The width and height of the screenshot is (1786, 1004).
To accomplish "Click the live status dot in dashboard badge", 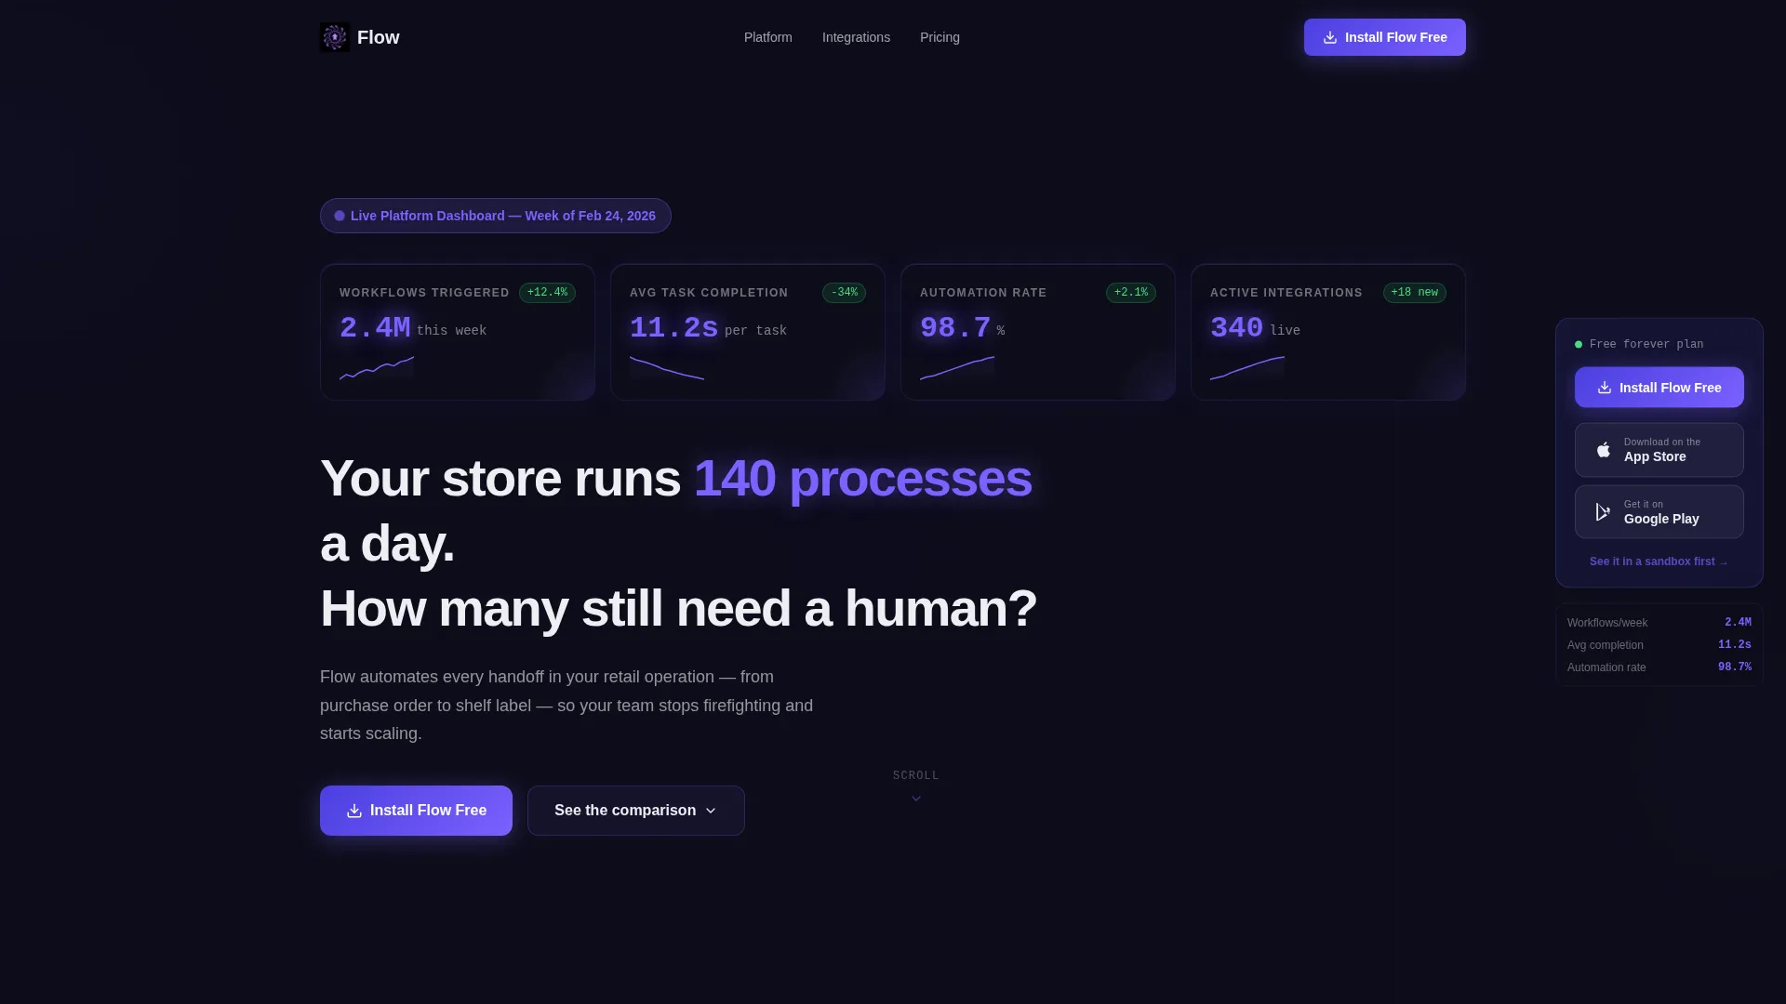I will coord(340,216).
